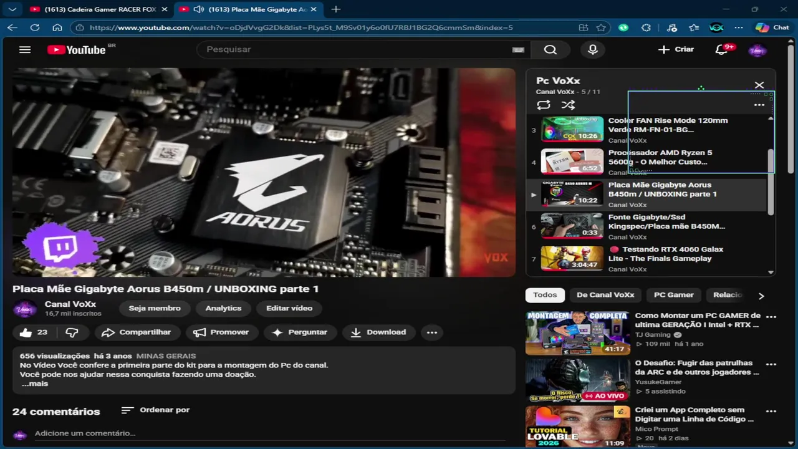Screen dimensions: 798x449
Task: Download the video
Action: click(379, 332)
